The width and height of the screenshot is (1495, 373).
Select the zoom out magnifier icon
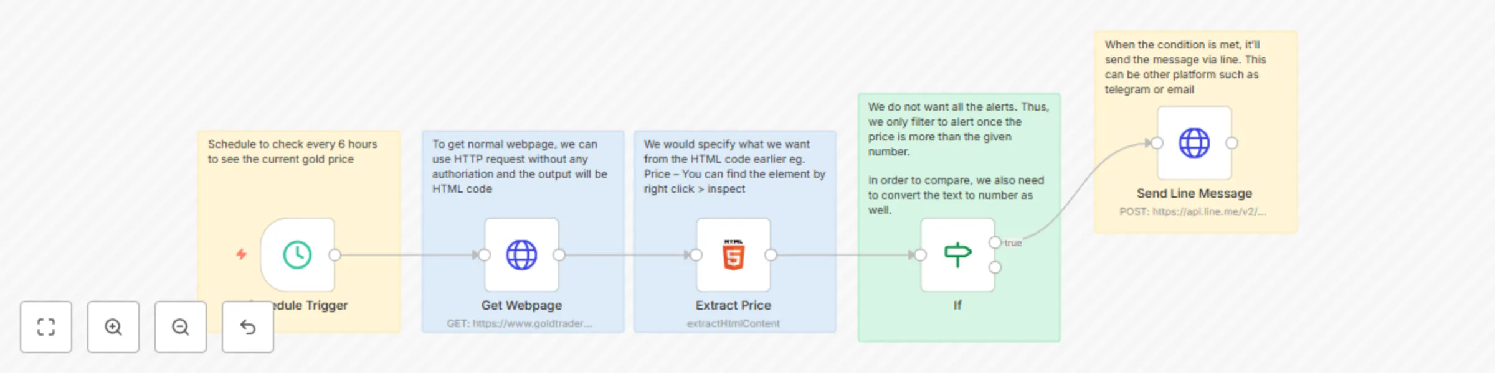[x=181, y=327]
